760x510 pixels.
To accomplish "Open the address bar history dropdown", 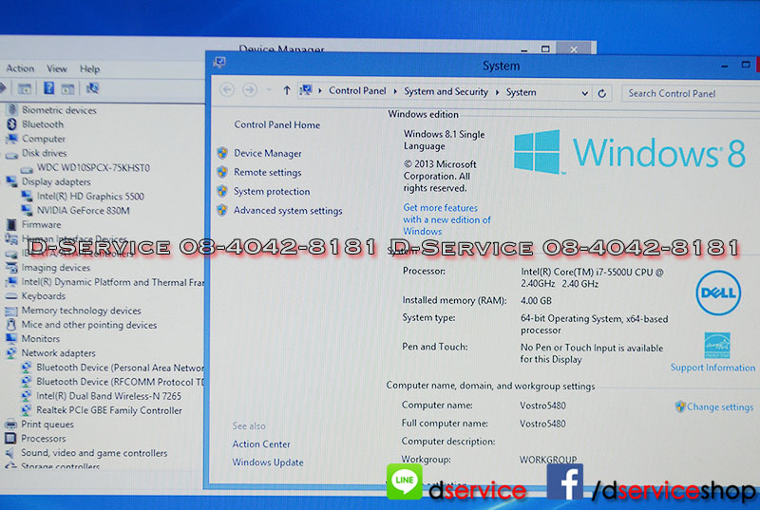I will pos(584,93).
